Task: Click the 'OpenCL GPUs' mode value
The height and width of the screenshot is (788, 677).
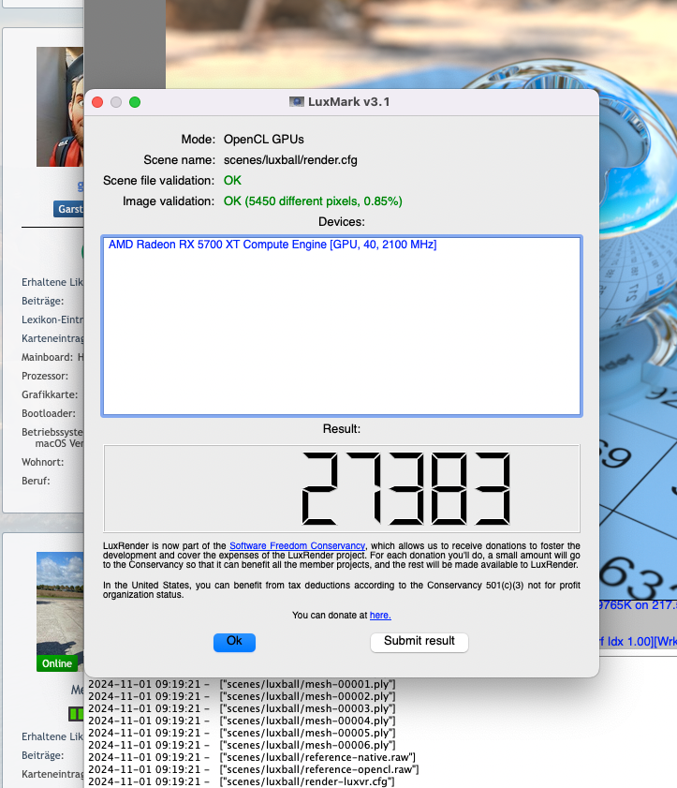Action: 264,140
